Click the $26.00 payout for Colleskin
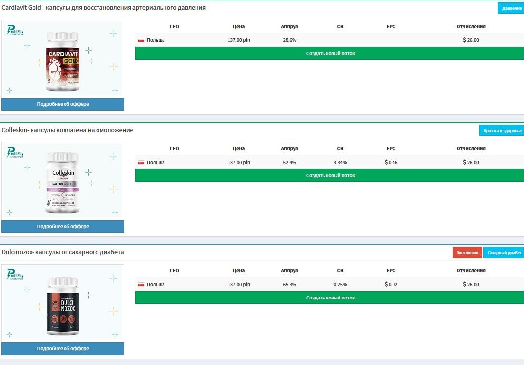This screenshot has height=365, width=524. (471, 163)
